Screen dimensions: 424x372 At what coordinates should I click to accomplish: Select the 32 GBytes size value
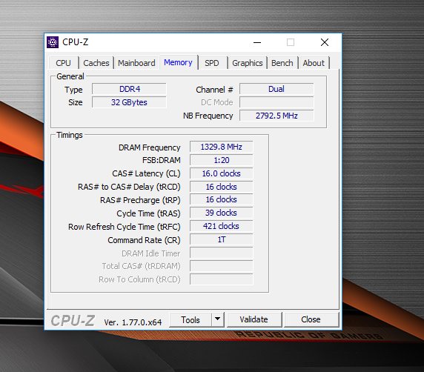click(129, 102)
